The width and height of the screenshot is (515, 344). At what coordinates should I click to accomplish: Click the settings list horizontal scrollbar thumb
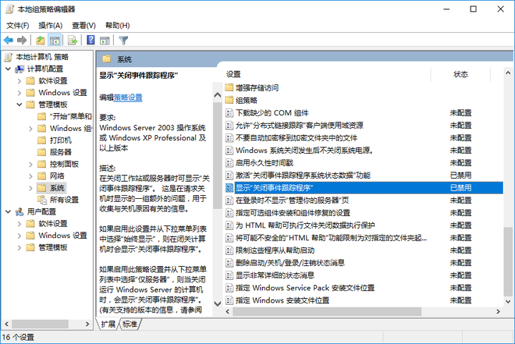(327, 311)
